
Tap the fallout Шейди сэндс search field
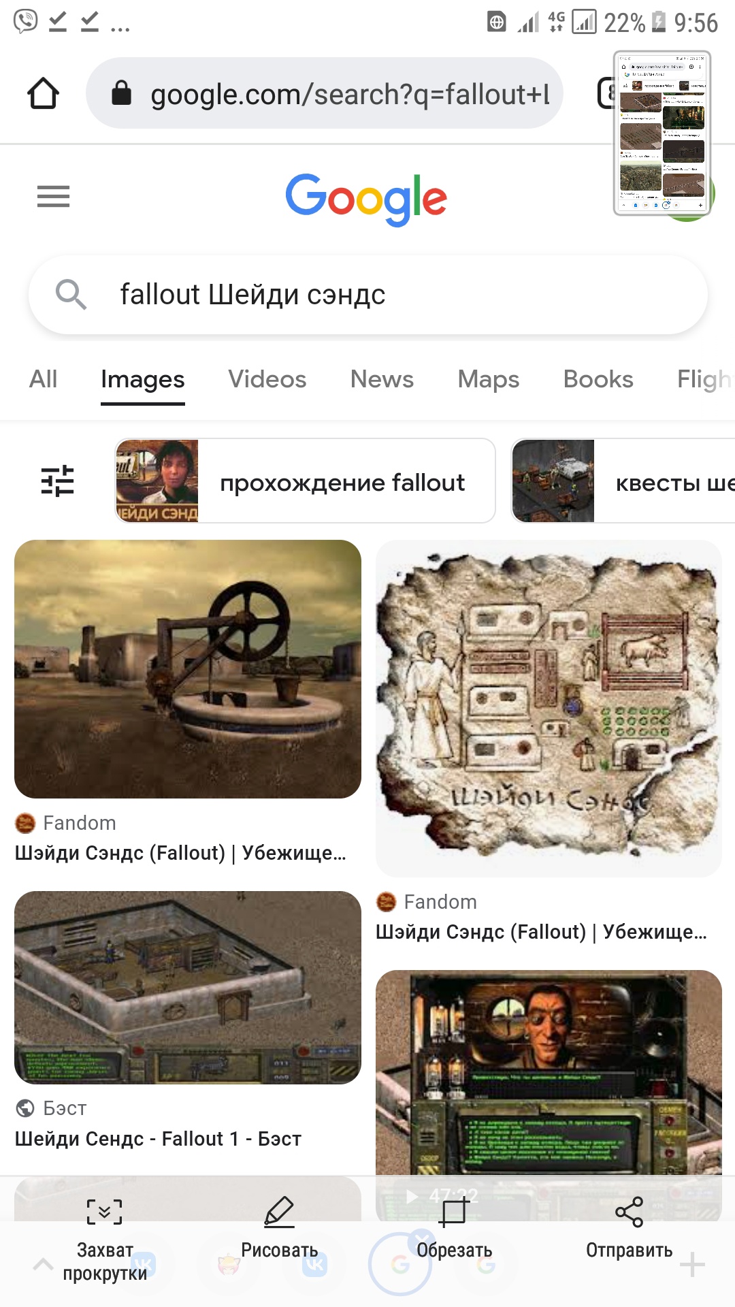[368, 295]
